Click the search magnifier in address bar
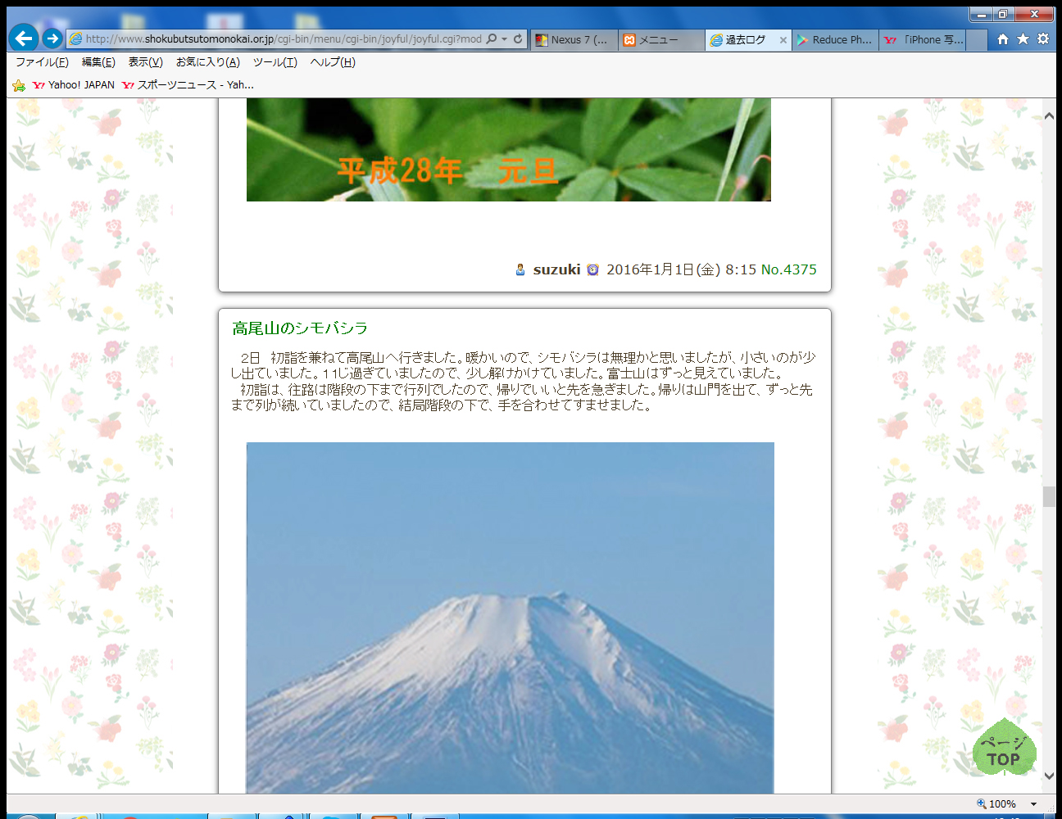Viewport: 1062px width, 819px height. point(492,38)
